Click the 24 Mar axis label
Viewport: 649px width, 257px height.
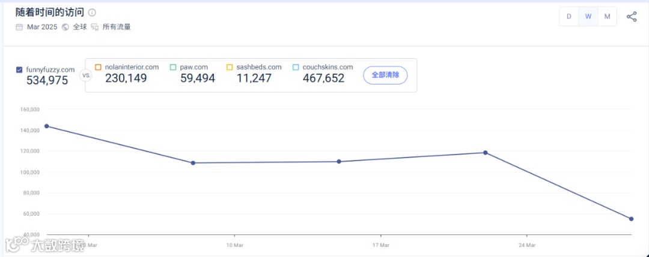527,245
